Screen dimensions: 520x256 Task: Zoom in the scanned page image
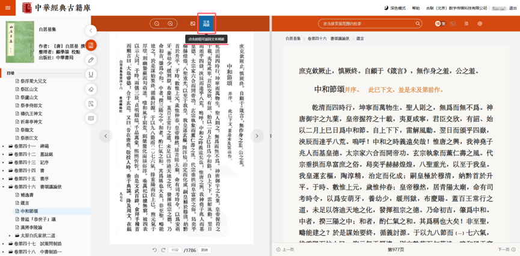pyautogui.click(x=171, y=23)
